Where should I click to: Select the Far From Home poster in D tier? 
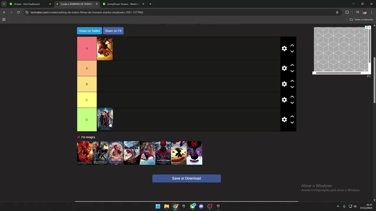click(x=105, y=120)
